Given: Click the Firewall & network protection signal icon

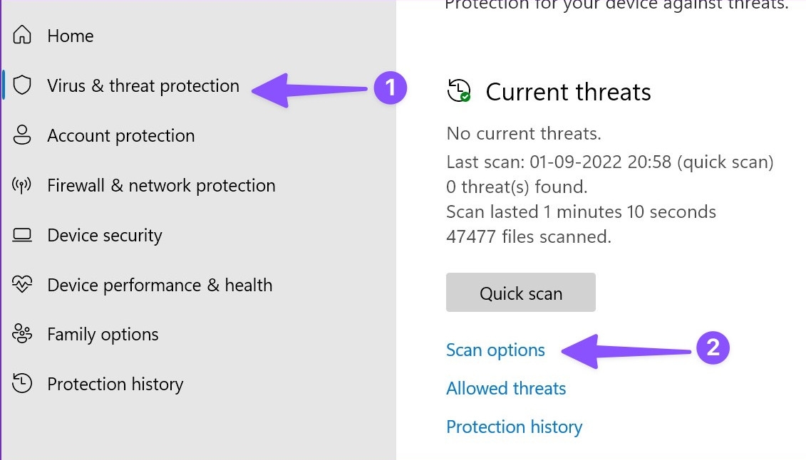Looking at the screenshot, I should 23,185.
